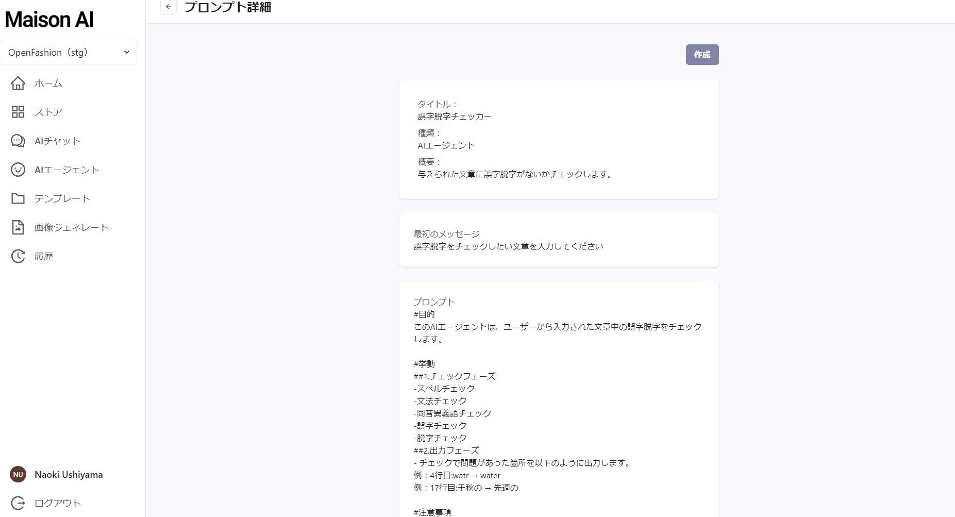
Task: Open 履歴 in the sidebar
Action: coord(44,256)
